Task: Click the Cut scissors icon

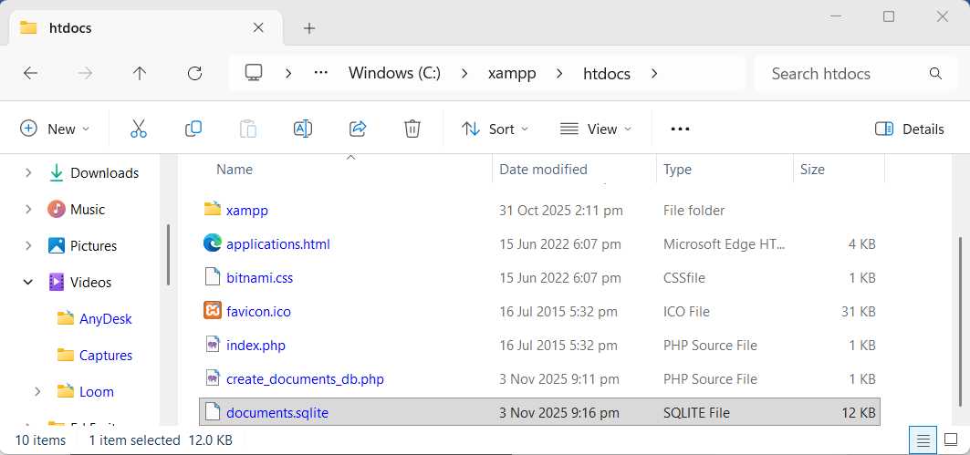Action: click(x=139, y=129)
